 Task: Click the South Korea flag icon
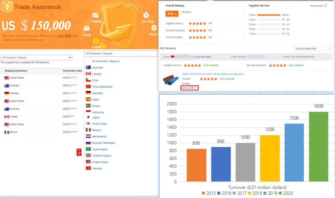tap(88, 123)
